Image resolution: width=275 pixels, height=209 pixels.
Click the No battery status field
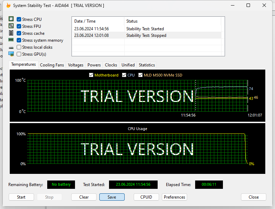(61, 185)
